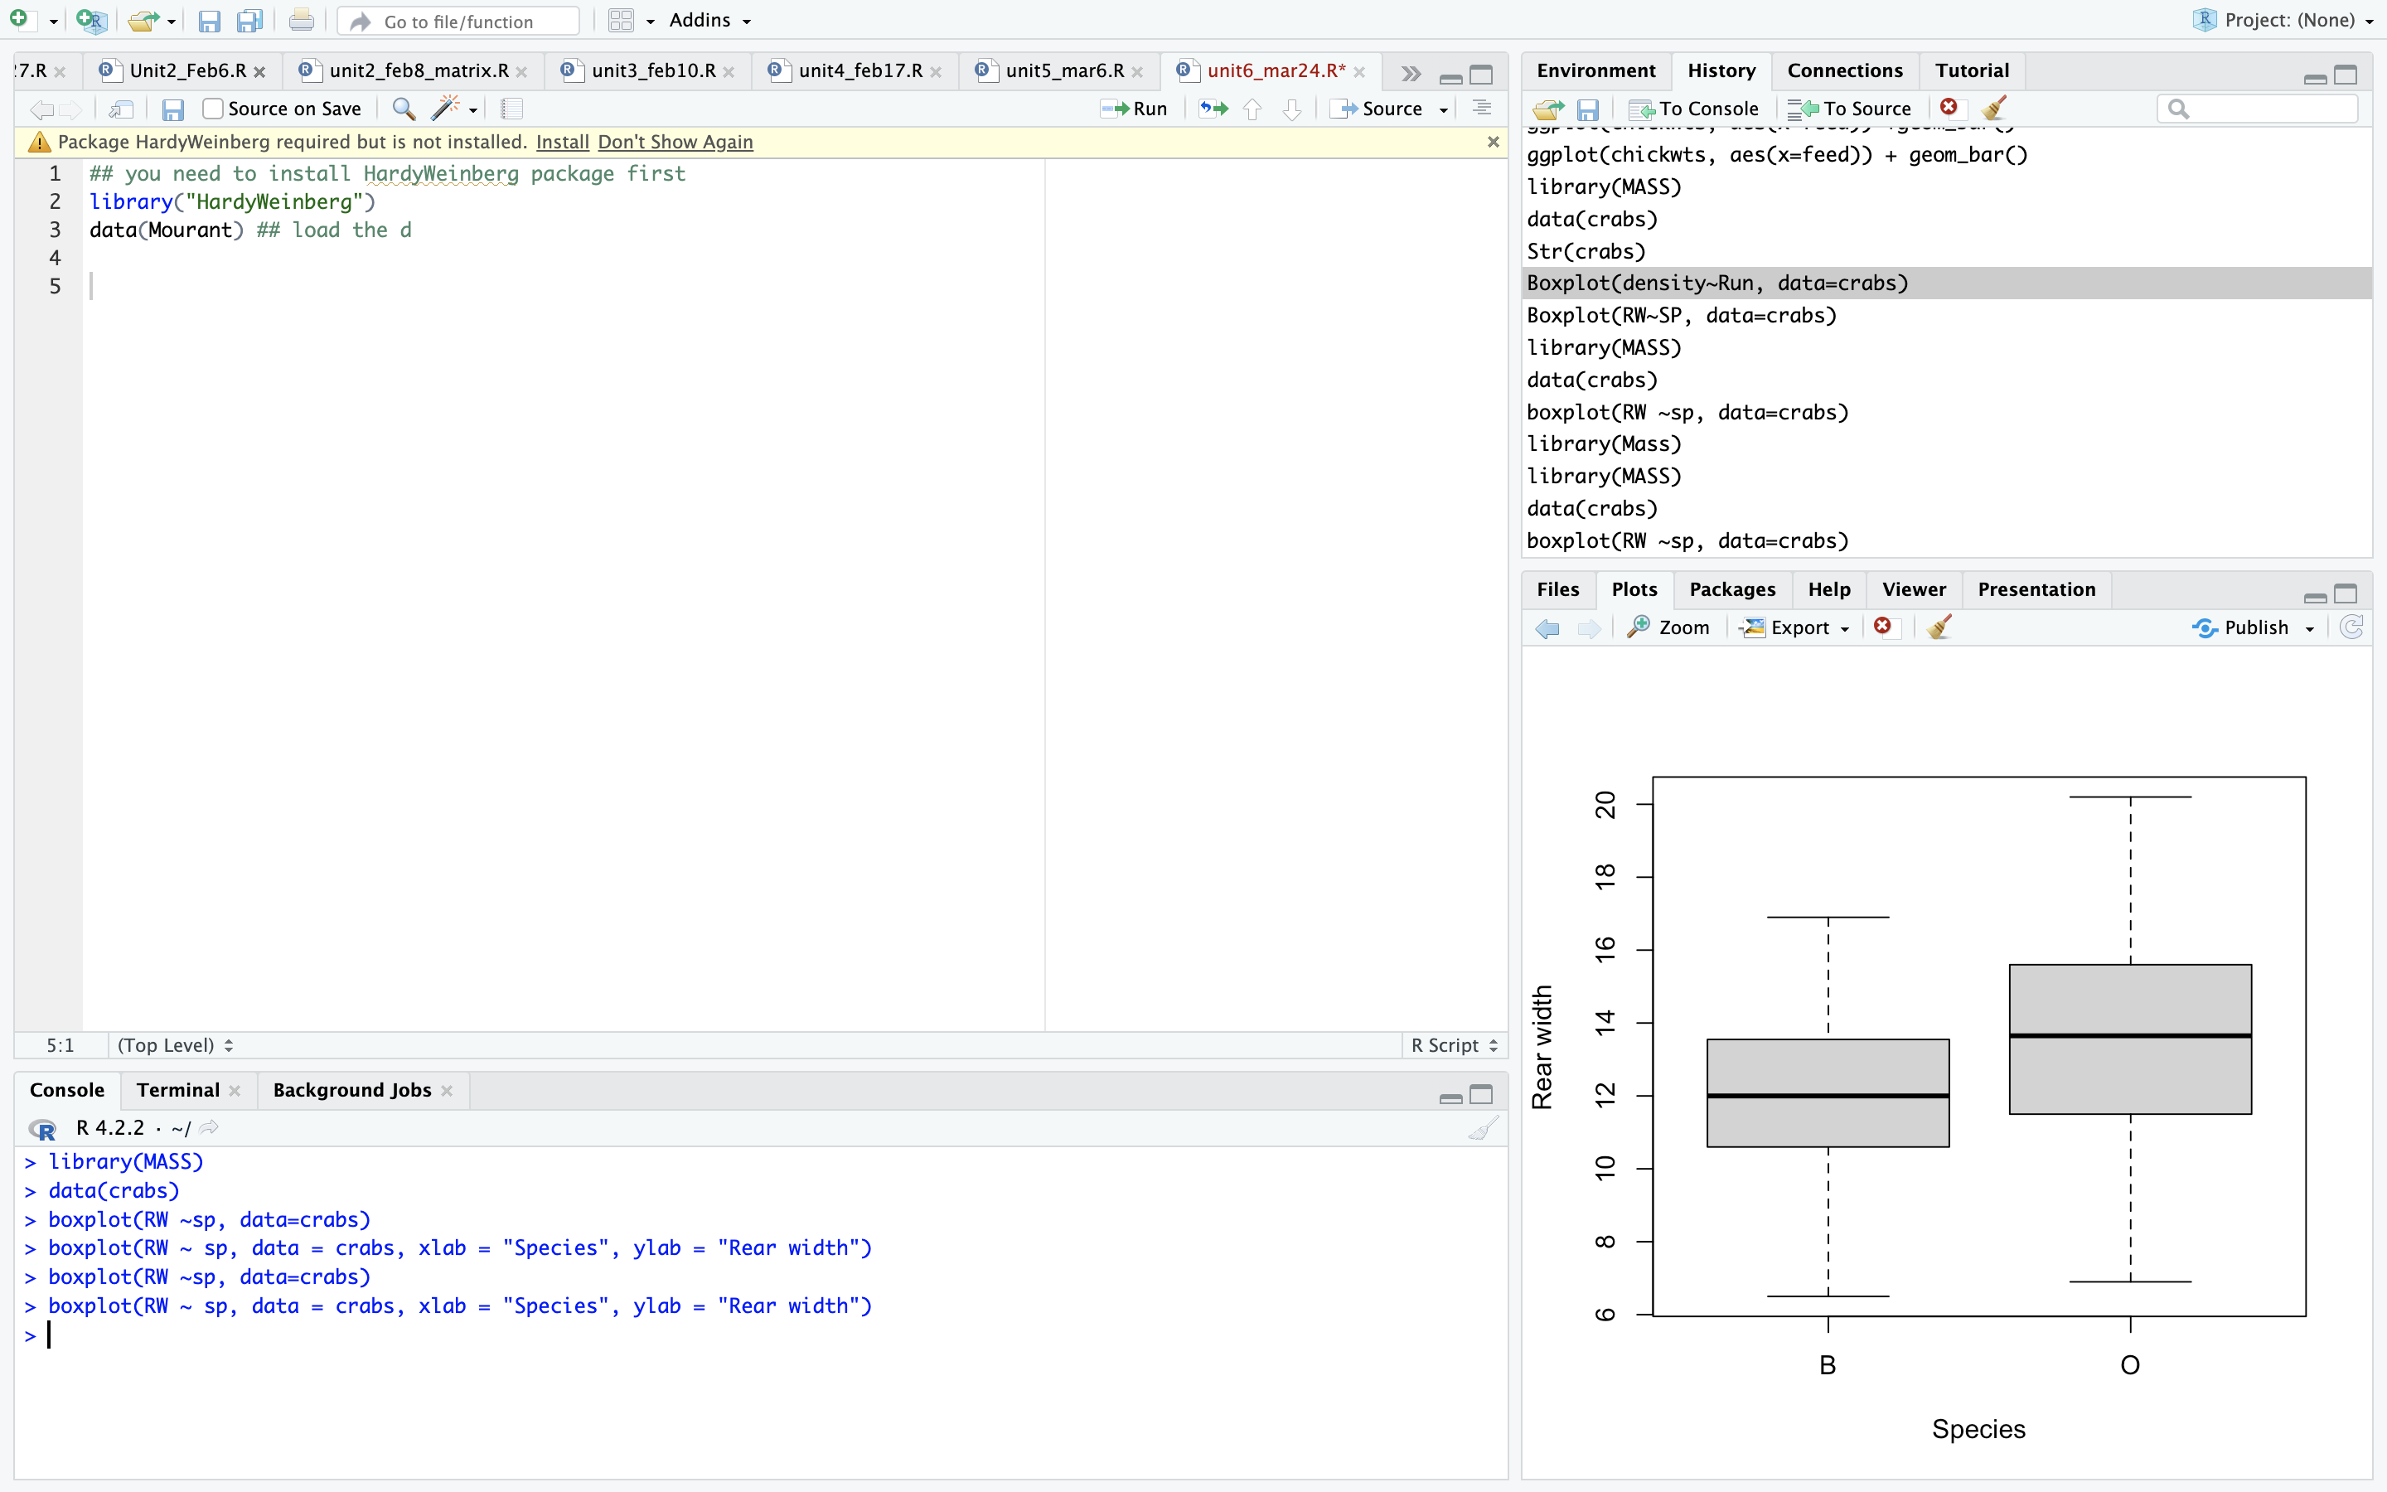Save the unit6_mar24.R script
Image resolution: width=2387 pixels, height=1492 pixels.
[x=173, y=109]
